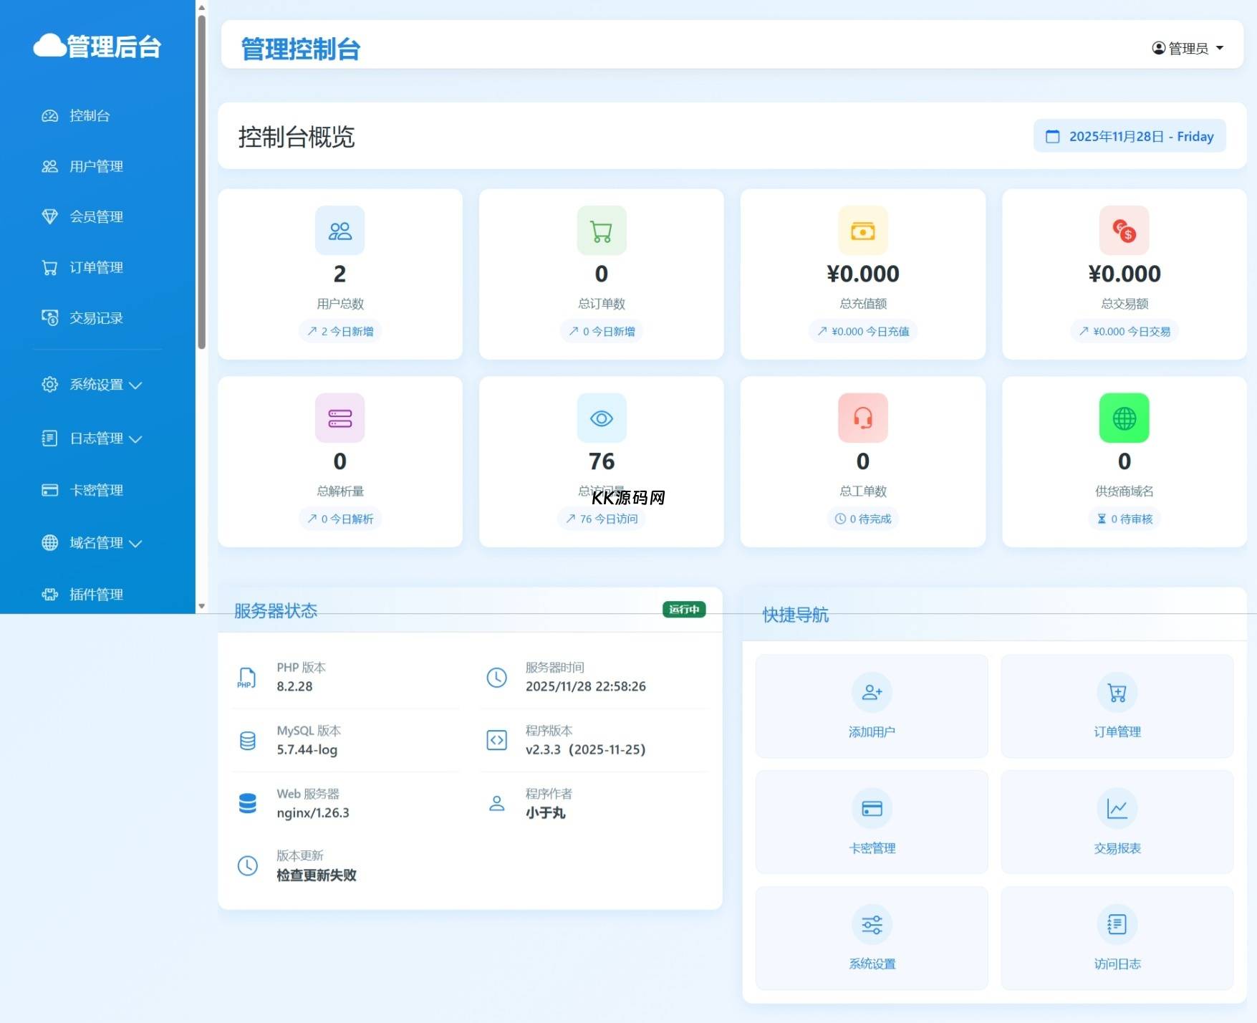Go to 会员管理 in the sidebar
1257x1023 pixels.
(x=96, y=216)
